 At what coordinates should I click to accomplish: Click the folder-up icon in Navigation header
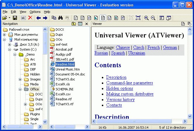click(x=73, y=24)
